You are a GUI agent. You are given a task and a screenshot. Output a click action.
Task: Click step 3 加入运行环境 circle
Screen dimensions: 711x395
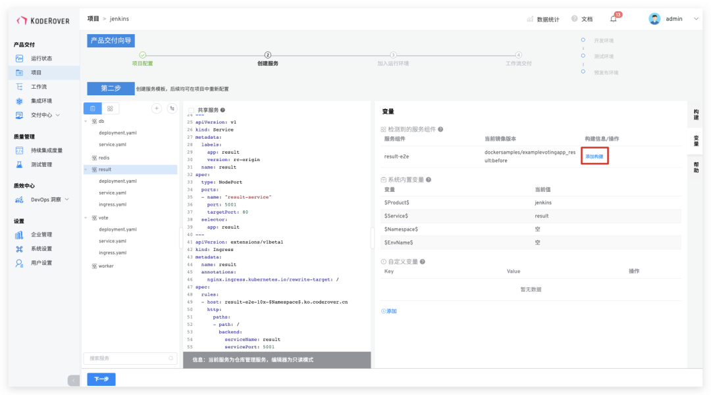[393, 55]
